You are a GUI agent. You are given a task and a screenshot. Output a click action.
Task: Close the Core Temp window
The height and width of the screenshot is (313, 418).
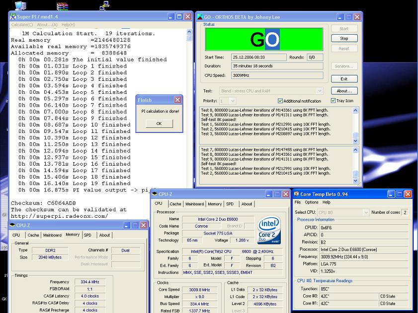click(408, 194)
